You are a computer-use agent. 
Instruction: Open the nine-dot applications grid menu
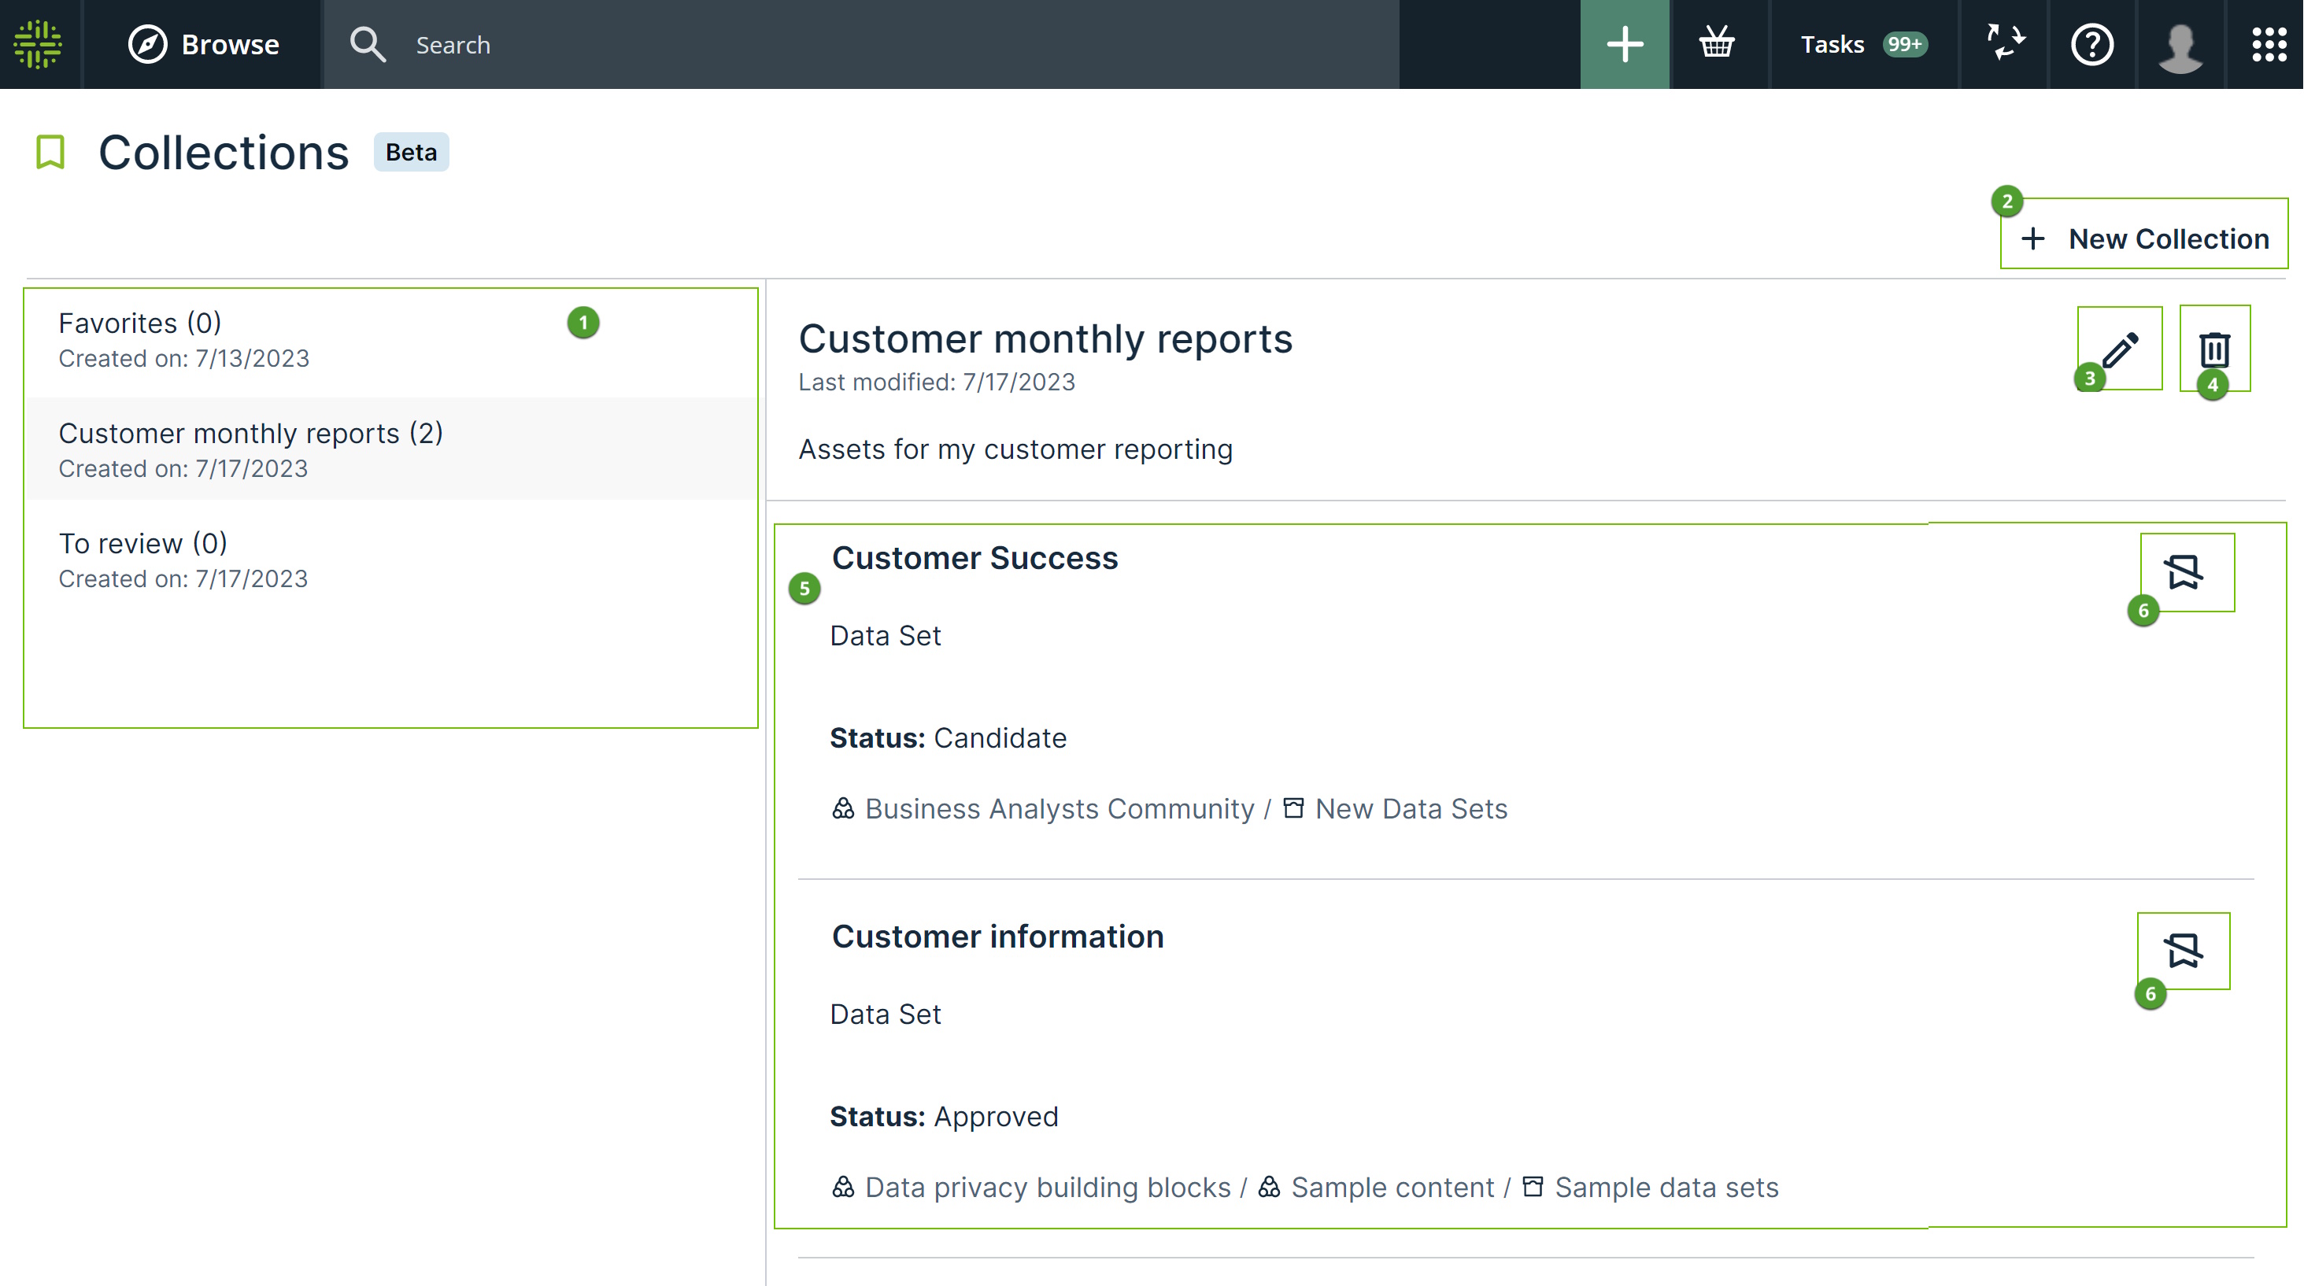pos(2269,44)
